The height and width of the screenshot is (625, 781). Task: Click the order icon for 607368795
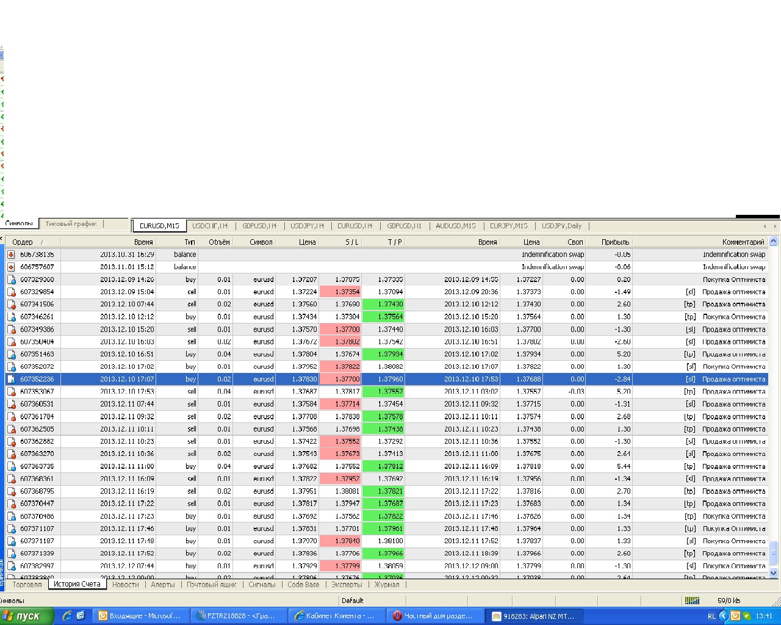tap(11, 491)
